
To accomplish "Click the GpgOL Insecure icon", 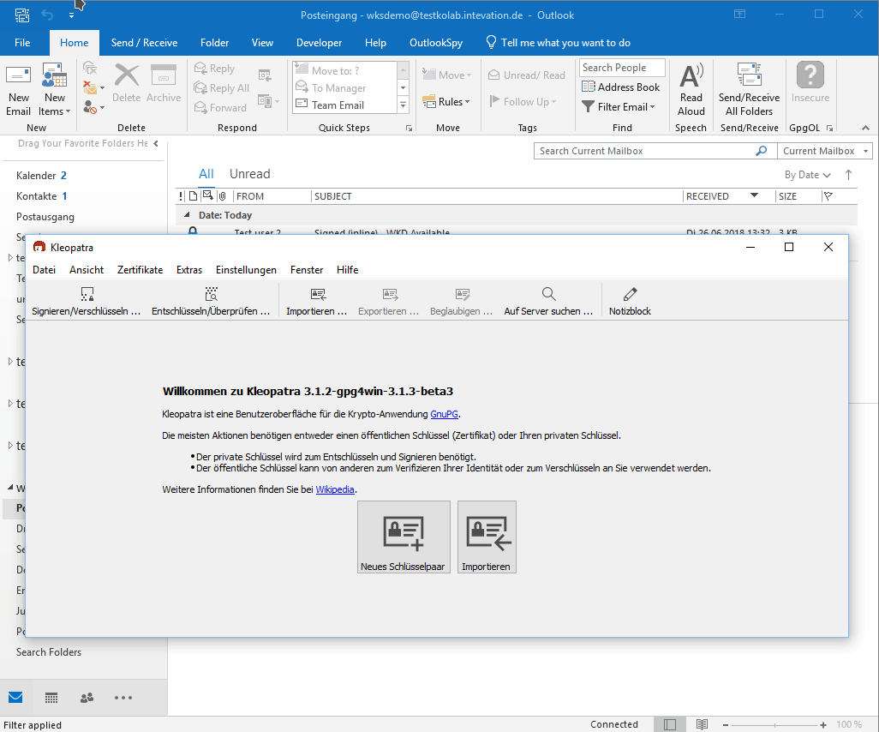I will point(810,82).
